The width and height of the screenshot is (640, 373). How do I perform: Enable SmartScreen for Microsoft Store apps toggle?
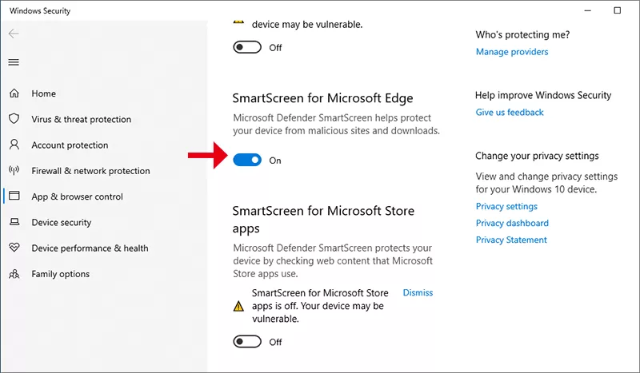(x=247, y=342)
